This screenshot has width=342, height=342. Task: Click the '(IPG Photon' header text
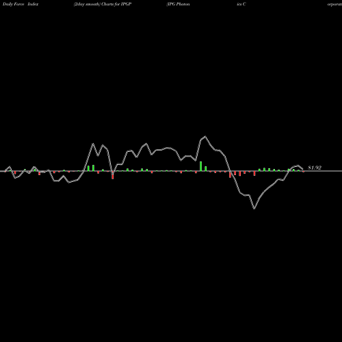[x=178, y=4]
